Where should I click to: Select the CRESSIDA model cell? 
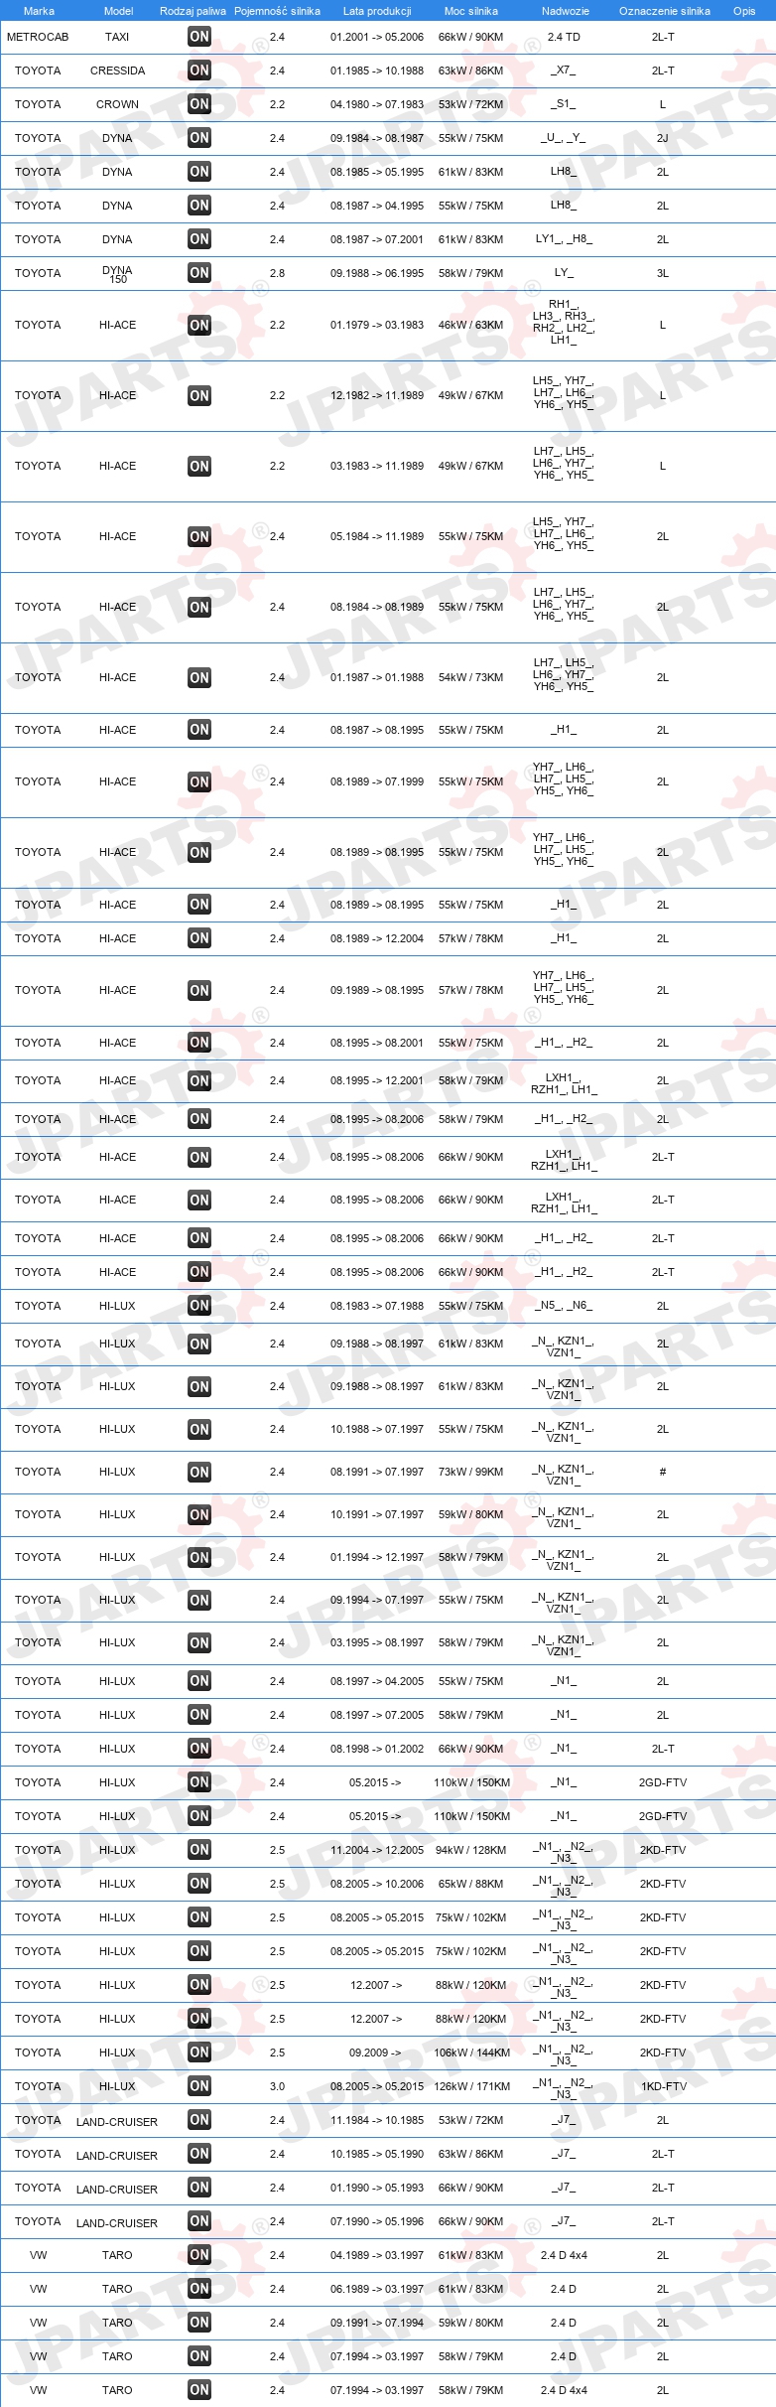point(117,71)
